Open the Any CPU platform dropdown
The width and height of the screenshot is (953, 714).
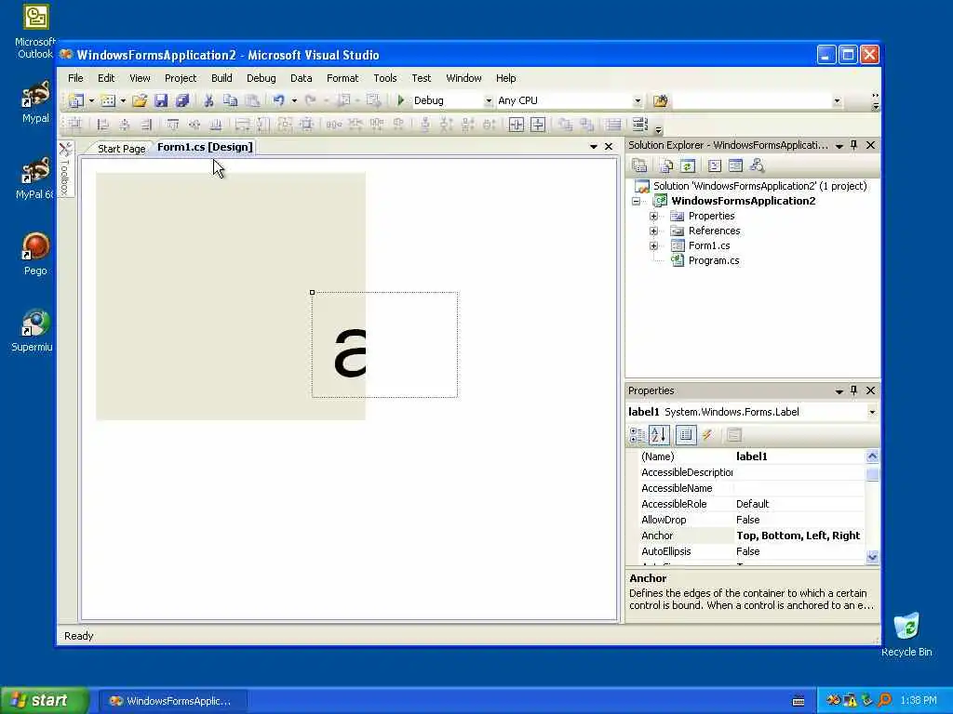tap(637, 100)
